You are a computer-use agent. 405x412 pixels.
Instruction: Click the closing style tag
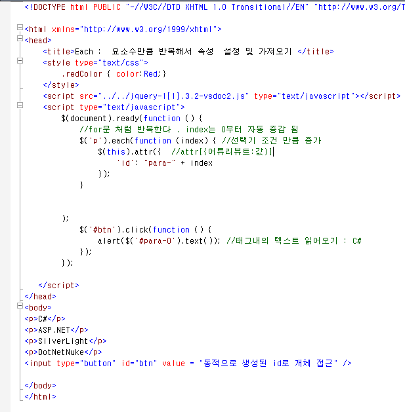61,85
